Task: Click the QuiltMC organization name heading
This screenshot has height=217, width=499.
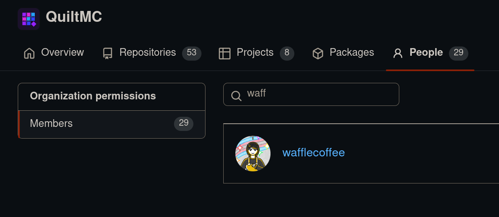Action: coord(74,17)
